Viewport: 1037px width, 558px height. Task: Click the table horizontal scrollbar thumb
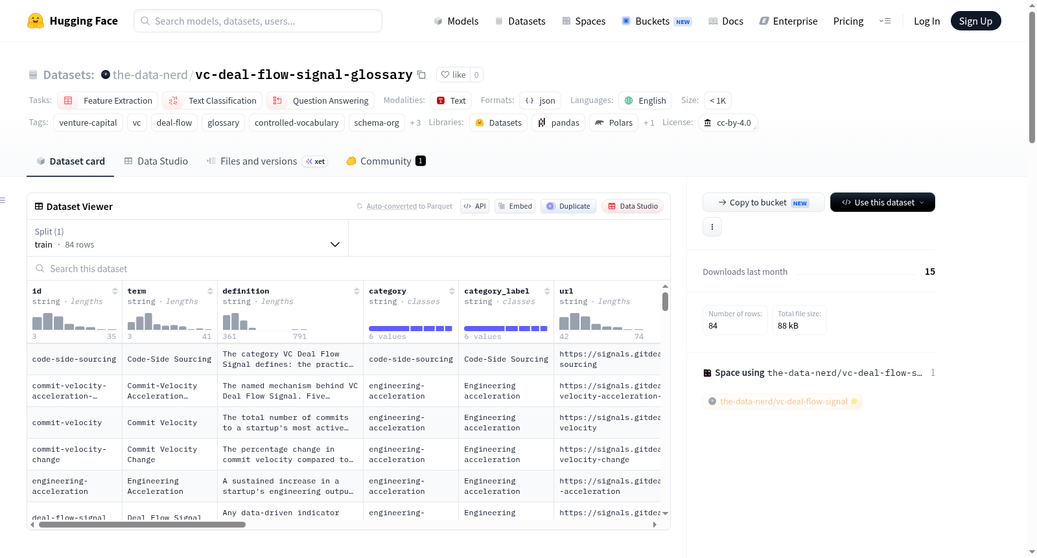click(x=142, y=524)
